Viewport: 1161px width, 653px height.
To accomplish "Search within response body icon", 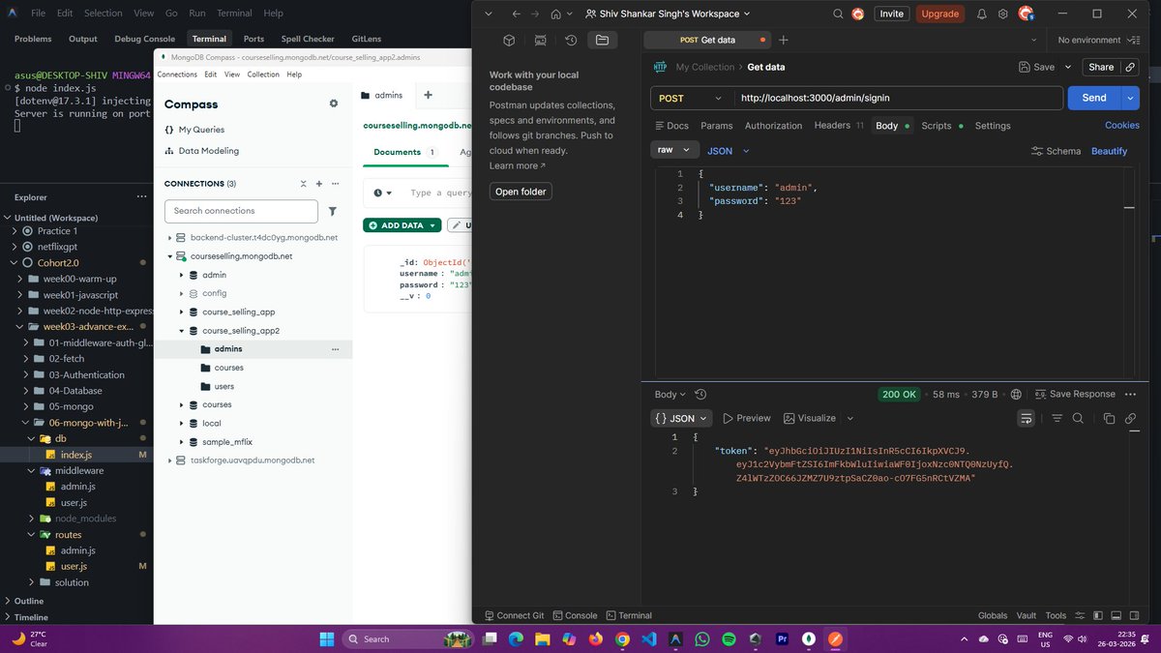I will (x=1078, y=418).
